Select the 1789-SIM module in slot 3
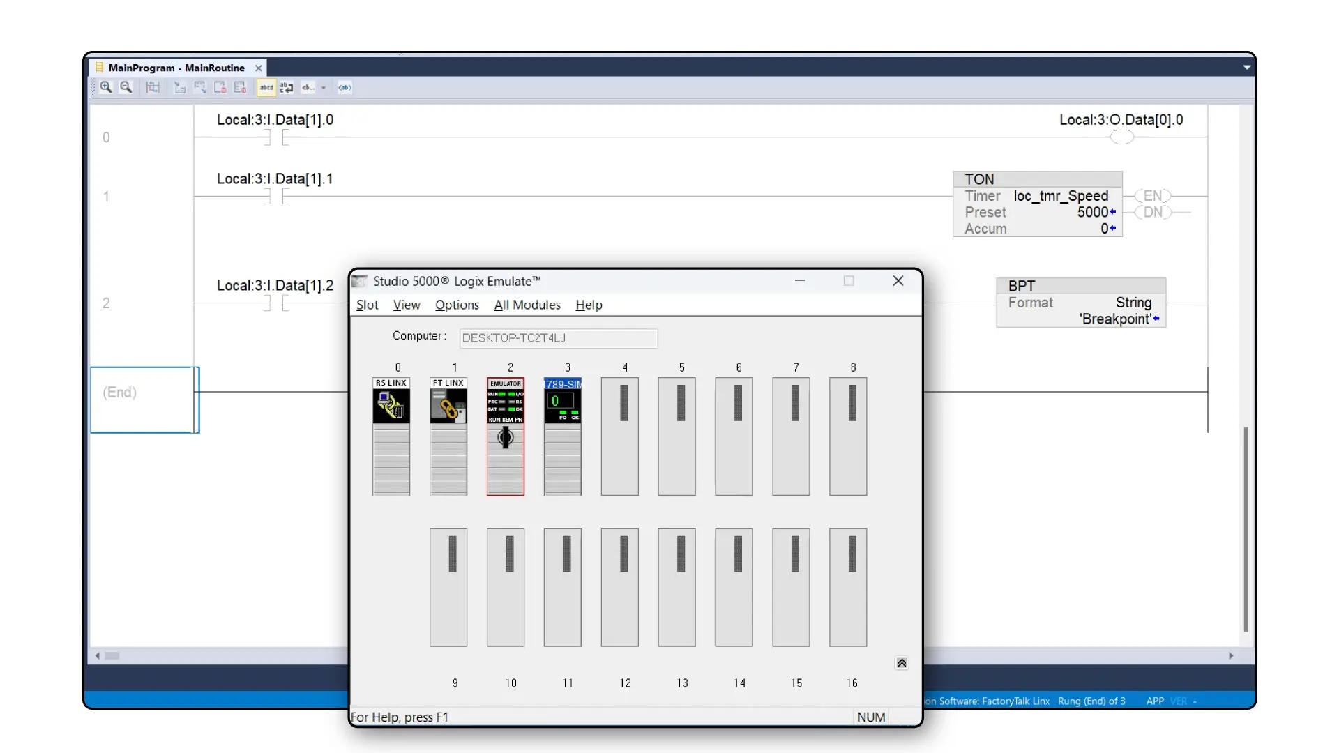The image size is (1339, 753). [x=563, y=436]
